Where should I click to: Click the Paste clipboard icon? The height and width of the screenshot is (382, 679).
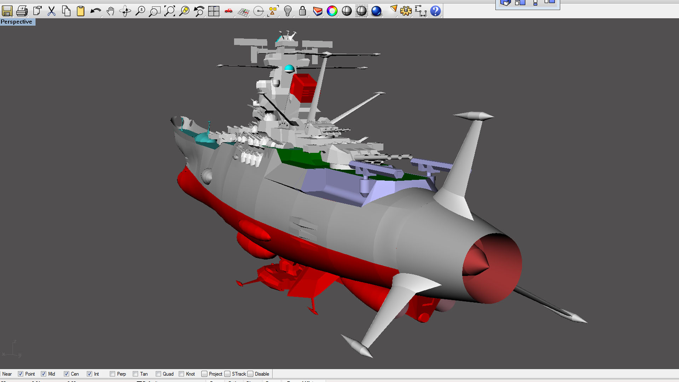[81, 11]
